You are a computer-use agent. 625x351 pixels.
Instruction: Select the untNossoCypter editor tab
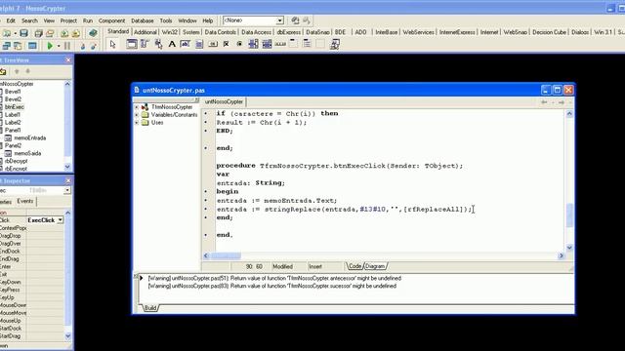(x=224, y=101)
